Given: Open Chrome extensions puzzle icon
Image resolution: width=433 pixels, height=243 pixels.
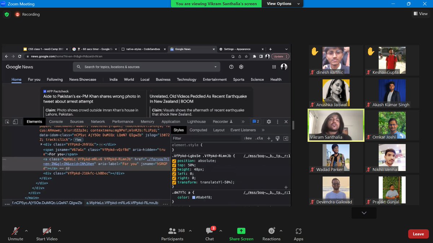Looking at the screenshot, I should coord(255,57).
